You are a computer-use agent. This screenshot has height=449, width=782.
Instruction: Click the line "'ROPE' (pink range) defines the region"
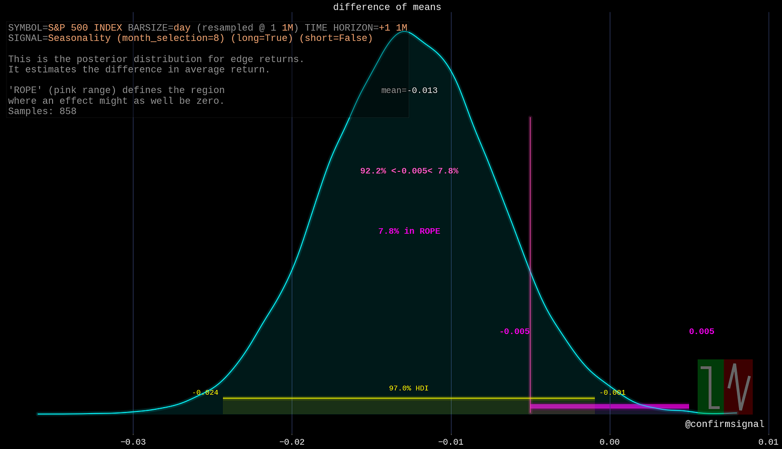pos(116,90)
